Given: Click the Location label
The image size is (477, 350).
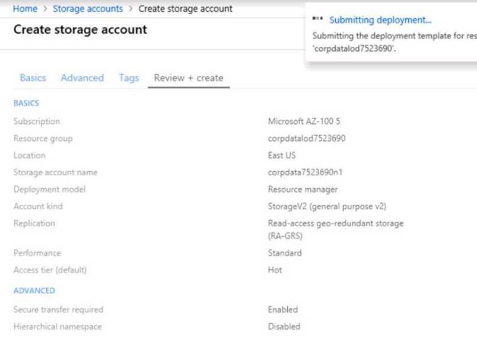Looking at the screenshot, I should [30, 155].
